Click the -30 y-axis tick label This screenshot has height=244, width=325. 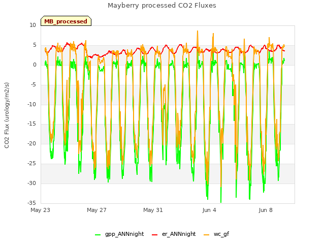pyautogui.click(x=31, y=183)
